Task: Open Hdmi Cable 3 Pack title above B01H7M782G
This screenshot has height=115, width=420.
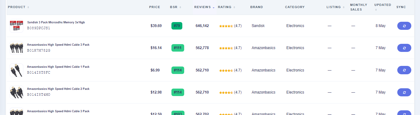Action: (x=58, y=45)
